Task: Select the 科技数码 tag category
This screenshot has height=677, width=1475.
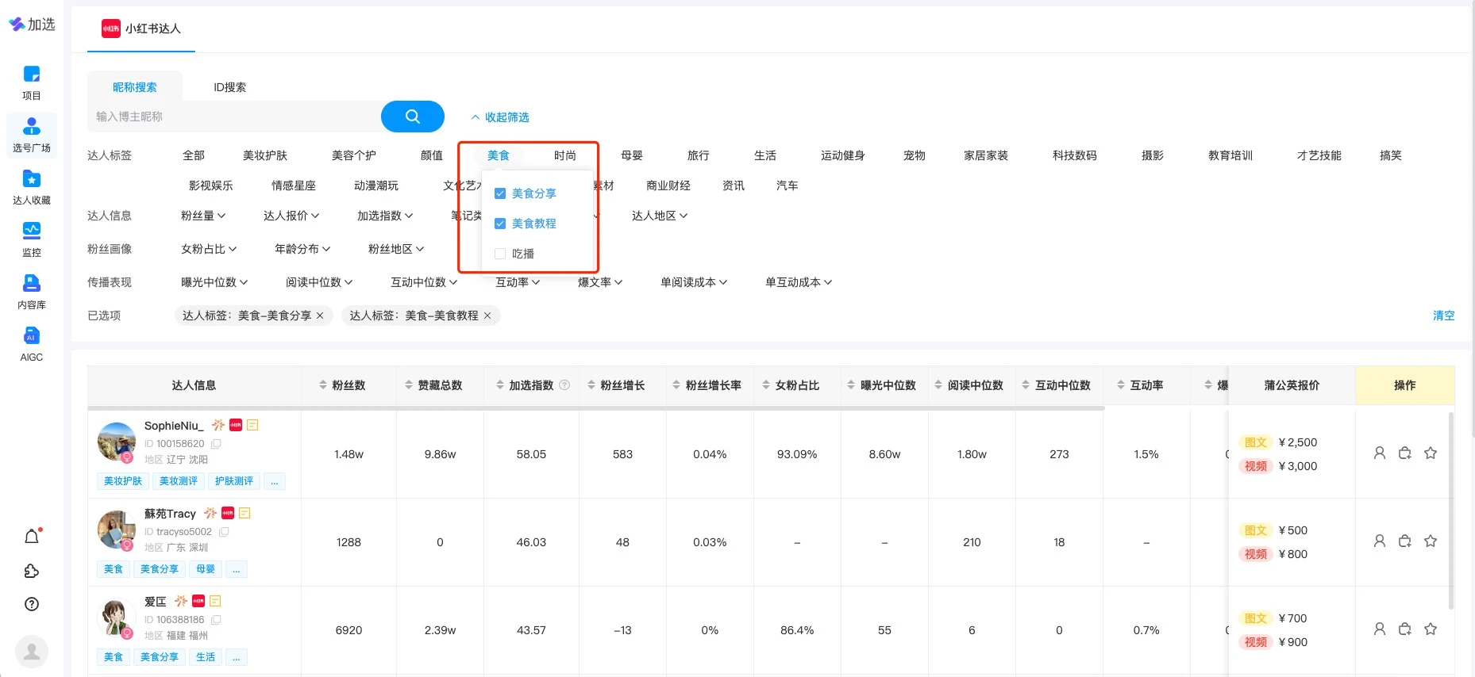Action: coord(1075,155)
